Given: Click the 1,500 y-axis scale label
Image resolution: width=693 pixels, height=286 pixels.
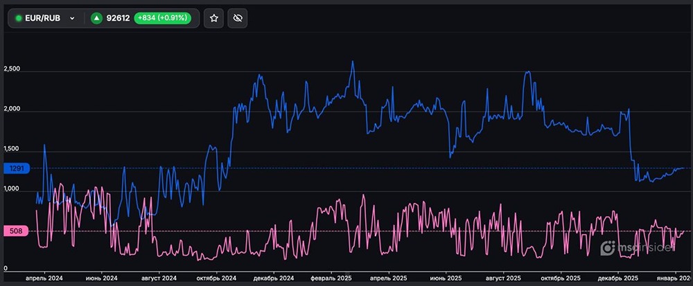Looking at the screenshot, I should [x=12, y=150].
